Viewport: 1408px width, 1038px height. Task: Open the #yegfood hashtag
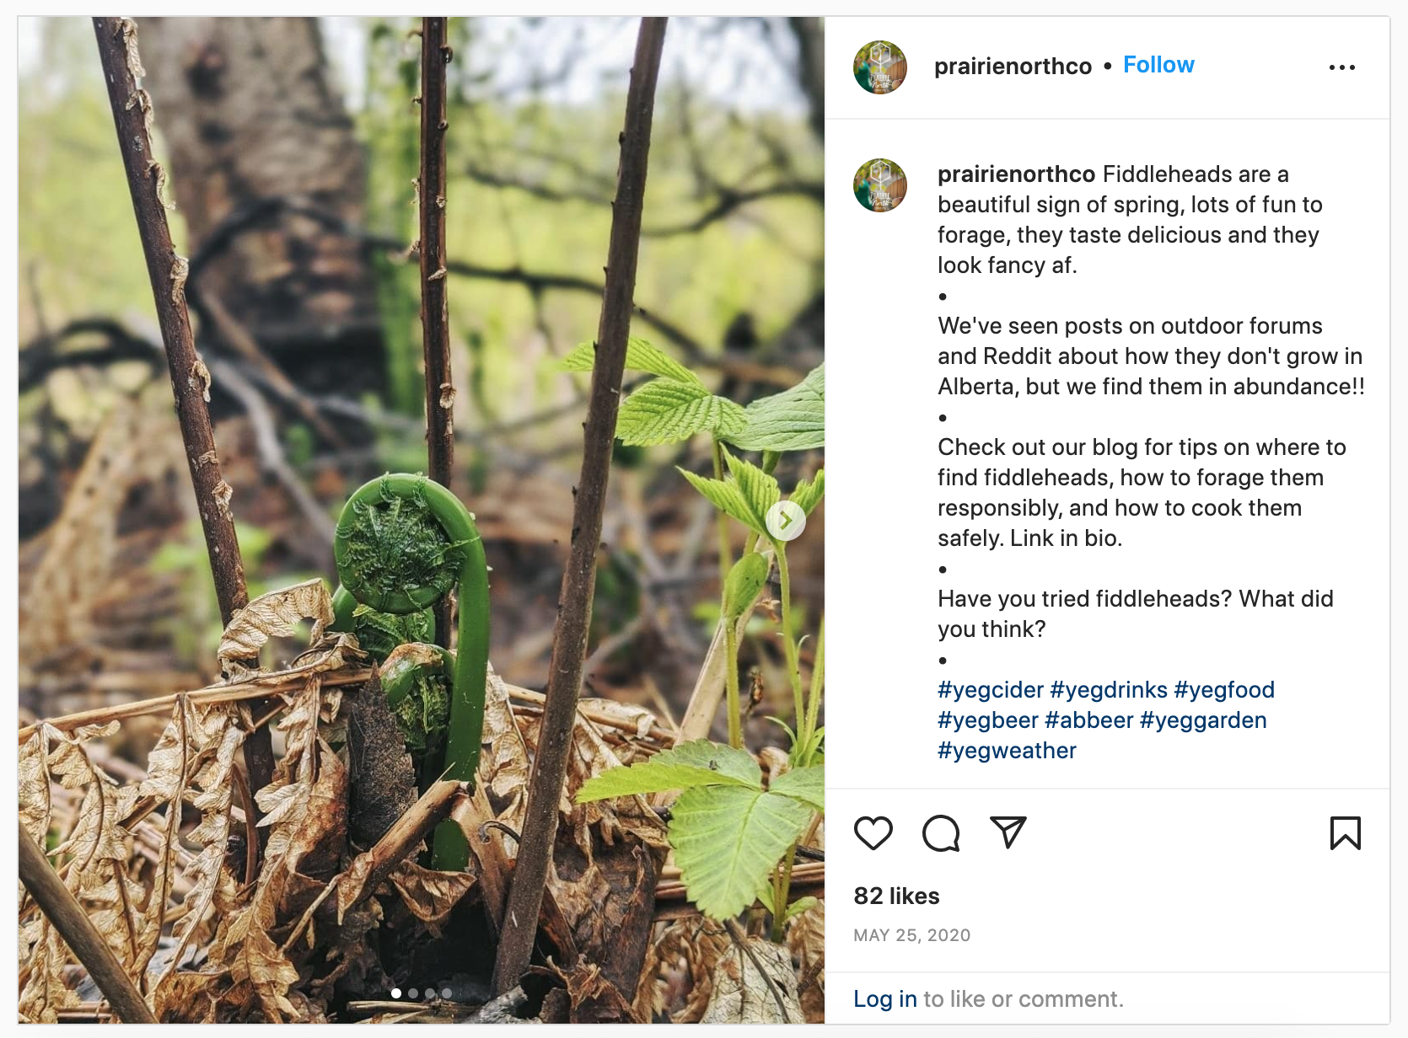[x=1223, y=690]
